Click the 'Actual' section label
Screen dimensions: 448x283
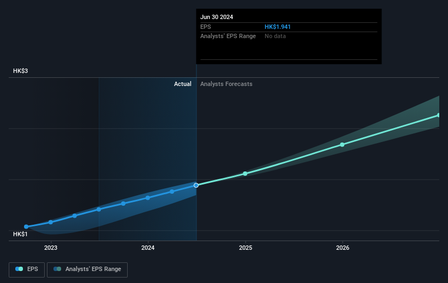point(183,84)
